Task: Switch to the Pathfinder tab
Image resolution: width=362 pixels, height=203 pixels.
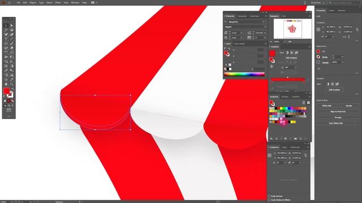Action: coord(295,147)
